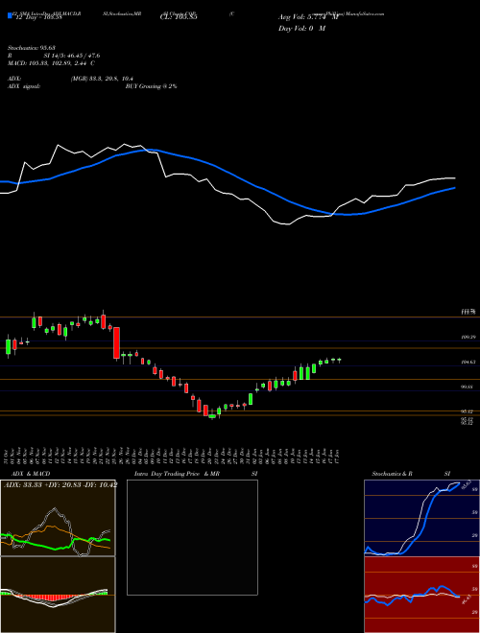Open the ADX indicator chart thumbnail
Image resolution: width=480 pixels, height=633 pixels.
pos(58,518)
